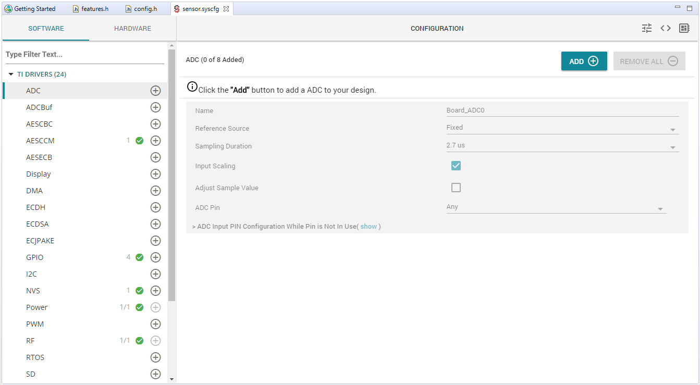Switch to the HARDWARE tab
The image size is (700, 385).
(x=132, y=29)
